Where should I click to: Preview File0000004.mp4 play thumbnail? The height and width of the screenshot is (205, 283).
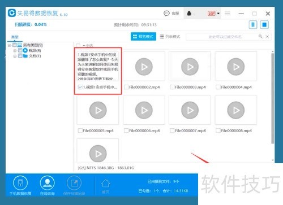pos(236,67)
